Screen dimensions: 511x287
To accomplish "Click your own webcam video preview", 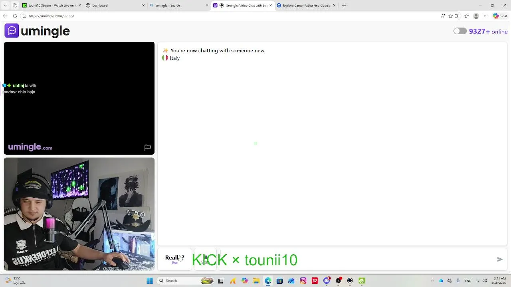I will (x=79, y=214).
